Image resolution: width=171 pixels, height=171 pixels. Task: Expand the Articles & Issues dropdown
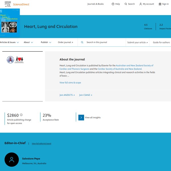[9, 42]
